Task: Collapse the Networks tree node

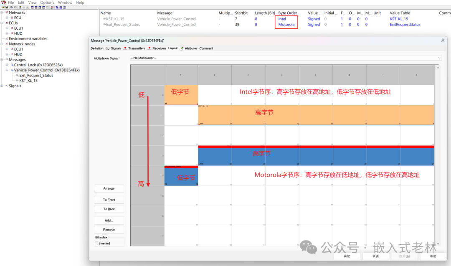Action: pyautogui.click(x=2, y=13)
